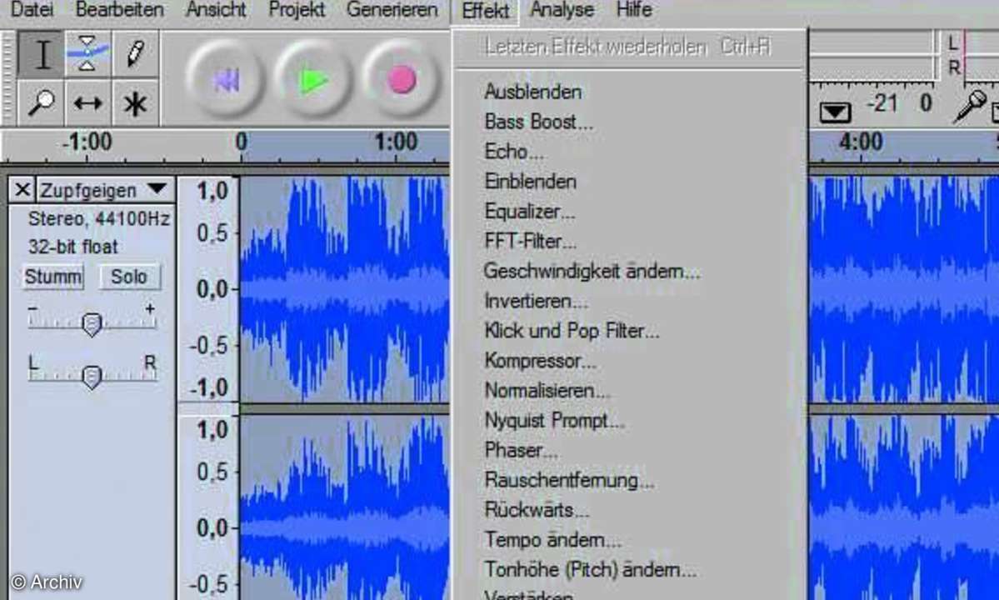The image size is (999, 600).
Task: Select the Zoom magnifier tool
Action: 41,102
